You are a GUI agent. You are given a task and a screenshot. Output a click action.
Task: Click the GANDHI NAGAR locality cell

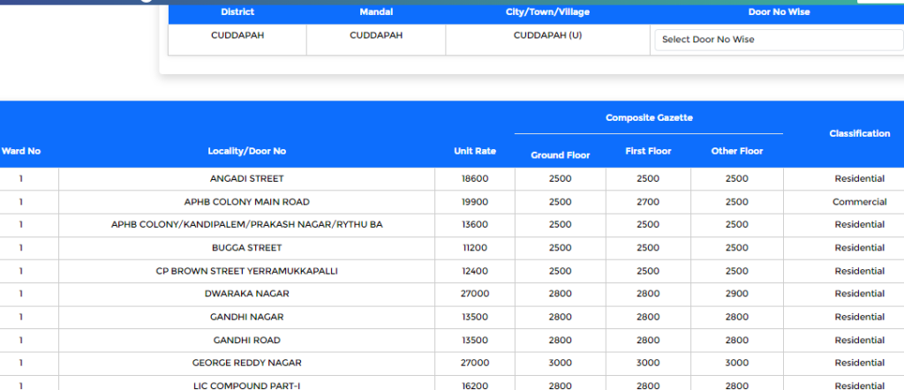(246, 317)
